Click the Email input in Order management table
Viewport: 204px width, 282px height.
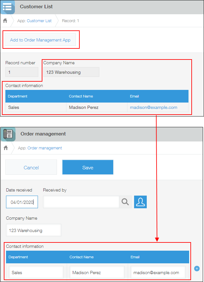158,272
